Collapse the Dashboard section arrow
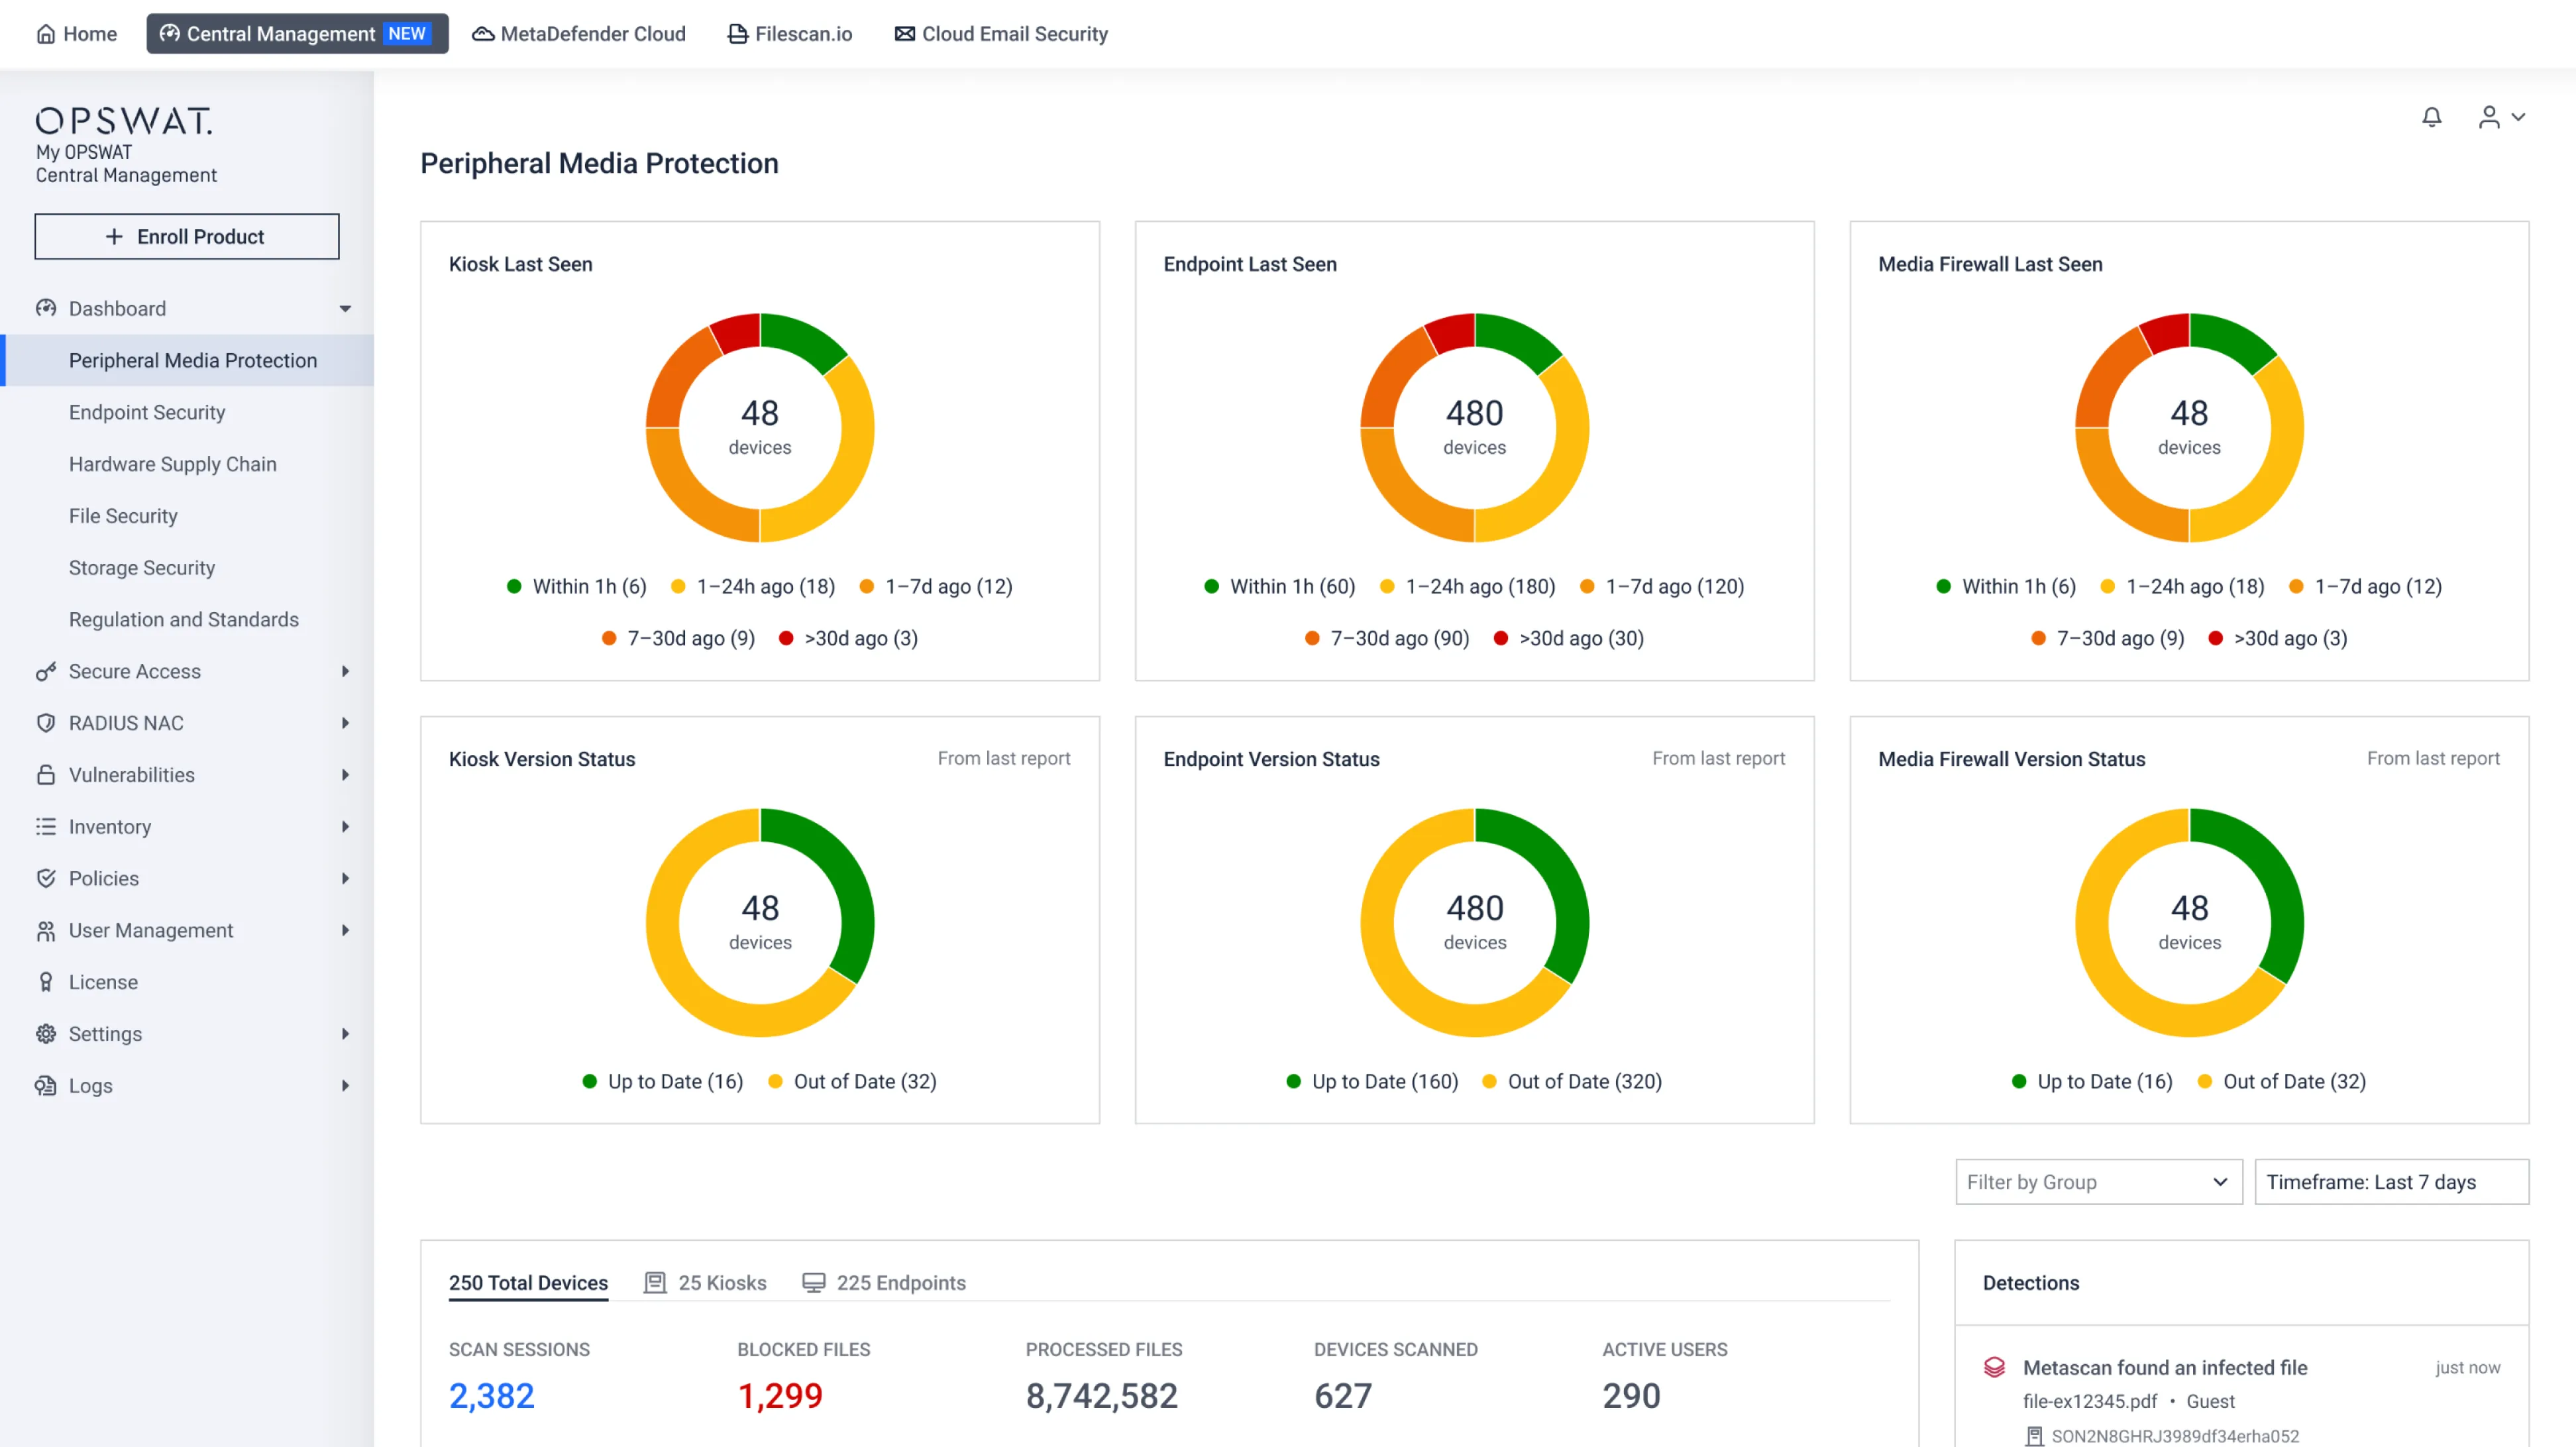The width and height of the screenshot is (2576, 1447). pyautogui.click(x=345, y=309)
